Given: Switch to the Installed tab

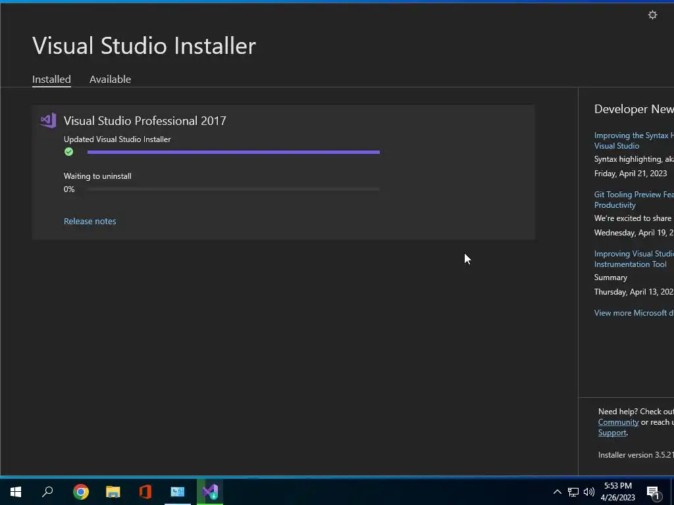Looking at the screenshot, I should (x=51, y=79).
